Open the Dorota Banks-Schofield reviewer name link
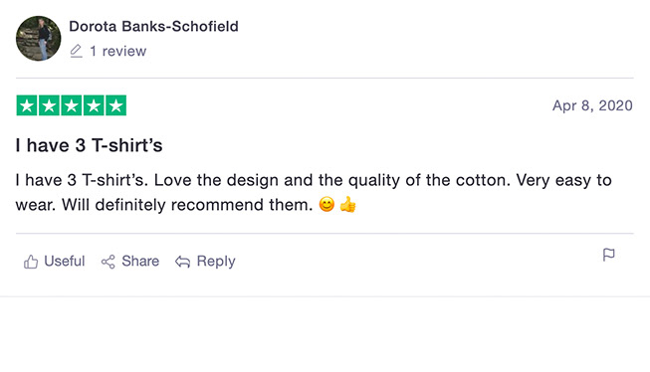Image resolution: width=650 pixels, height=372 pixels. (153, 27)
